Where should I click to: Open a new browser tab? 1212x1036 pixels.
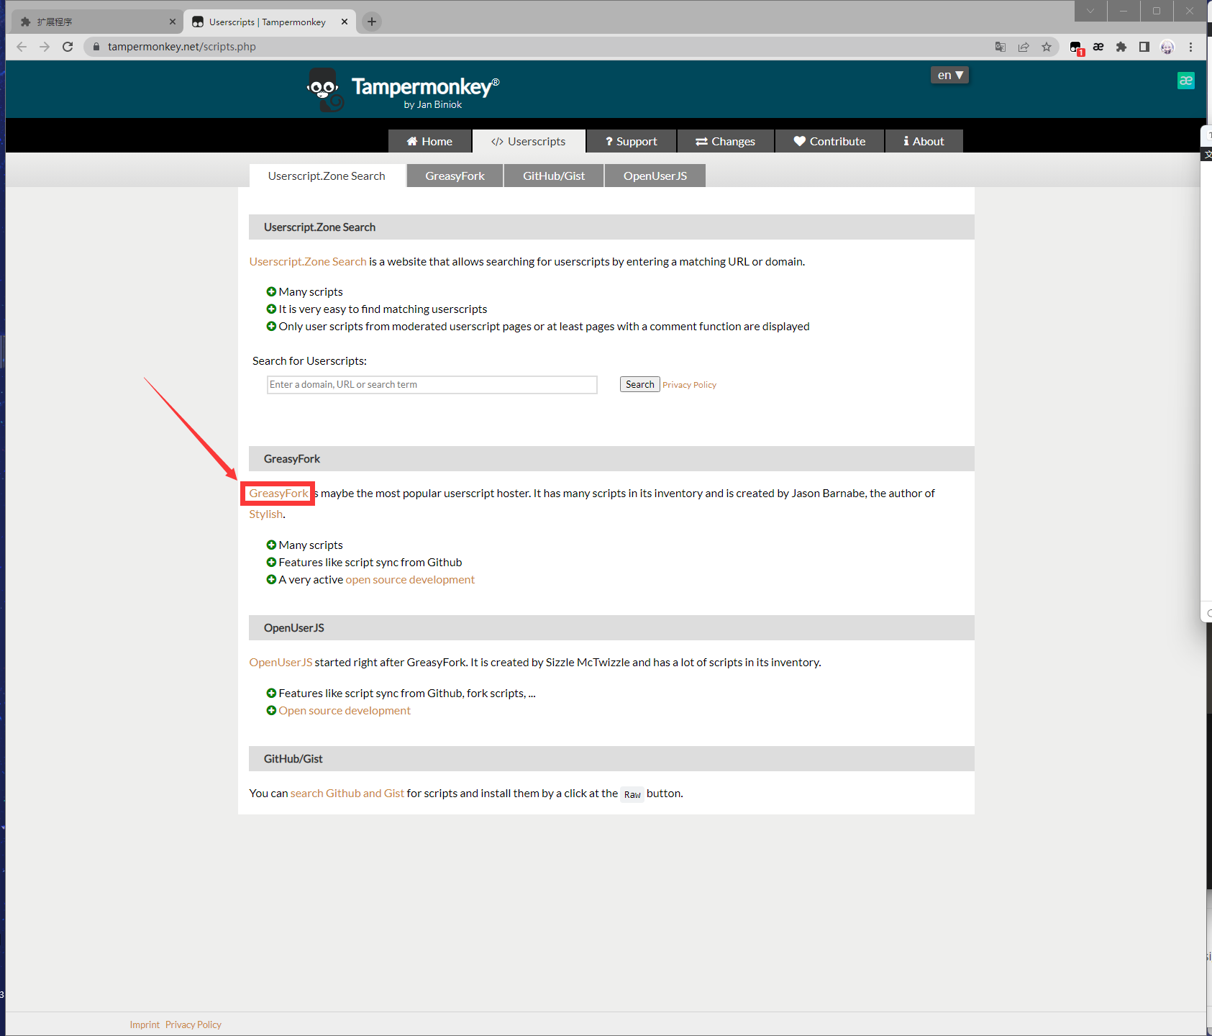click(372, 22)
